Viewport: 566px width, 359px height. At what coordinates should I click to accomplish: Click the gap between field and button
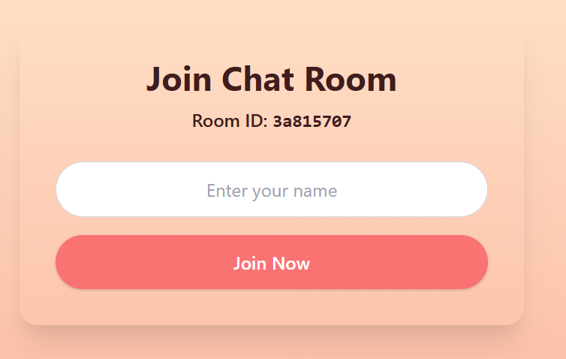coord(272,226)
